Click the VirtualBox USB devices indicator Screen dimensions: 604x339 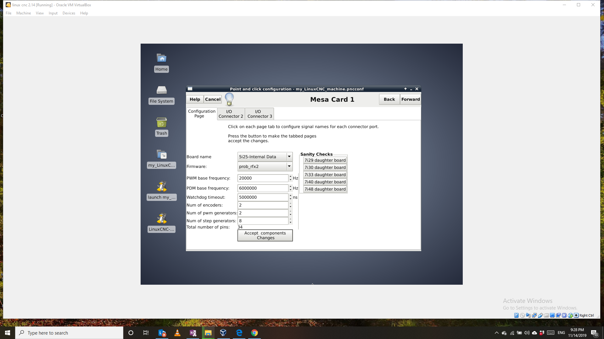(x=540, y=315)
